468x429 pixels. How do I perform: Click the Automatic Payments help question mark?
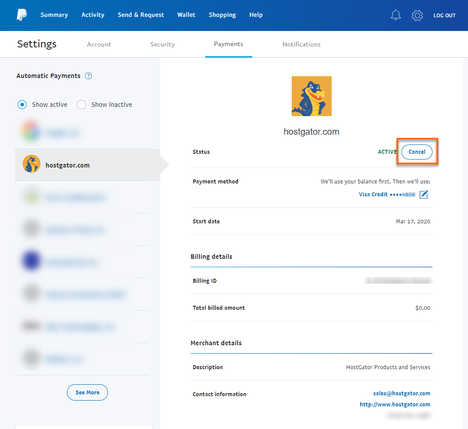pos(88,76)
